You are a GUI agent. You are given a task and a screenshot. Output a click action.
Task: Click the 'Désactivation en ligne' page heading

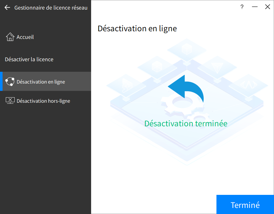(137, 28)
